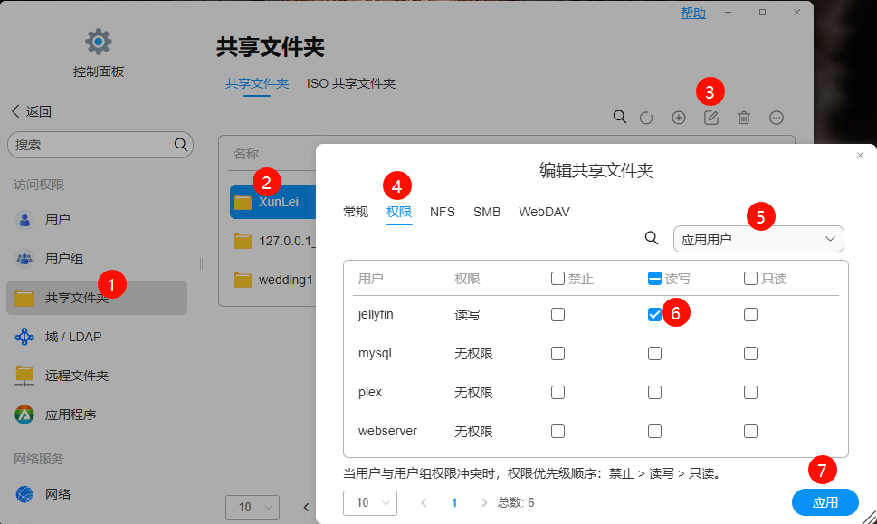Image resolution: width=877 pixels, height=524 pixels.
Task: Go to previous page in dialog pagination
Action: click(x=424, y=503)
